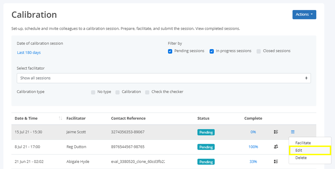This screenshot has width=335, height=169.
Task: Select the 15 Jul 21 - 15:30 cell
Action: click(x=28, y=132)
